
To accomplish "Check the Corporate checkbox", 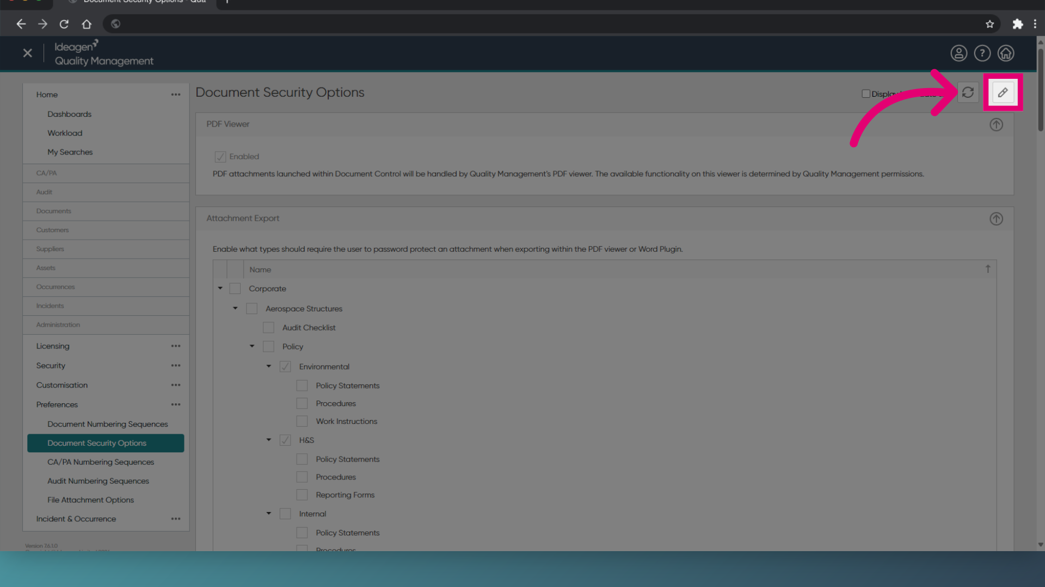I will (x=235, y=288).
